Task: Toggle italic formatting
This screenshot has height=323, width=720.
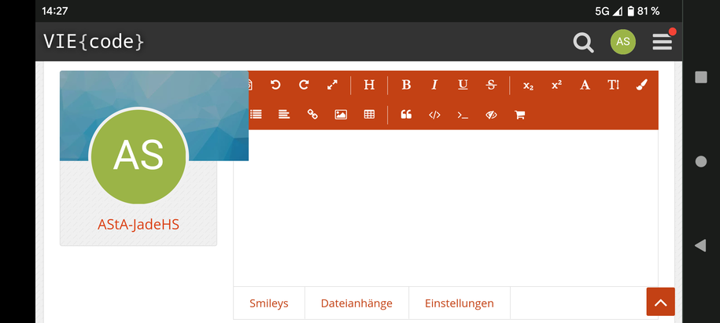Action: point(434,85)
